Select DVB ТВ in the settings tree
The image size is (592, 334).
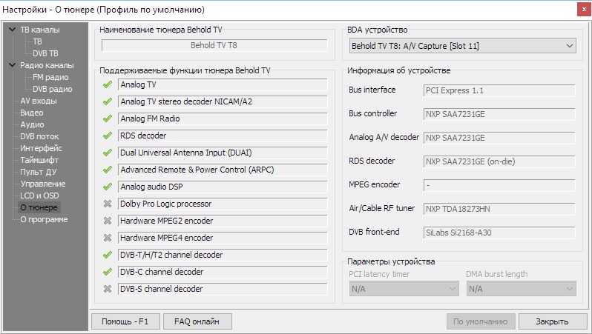45,53
